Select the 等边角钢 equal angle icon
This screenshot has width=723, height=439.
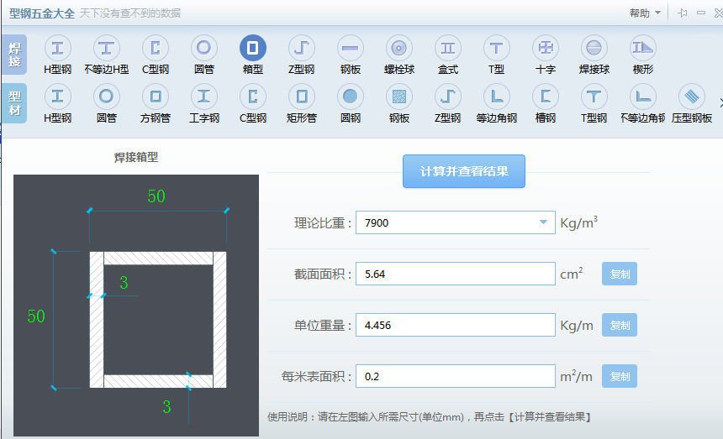(x=496, y=97)
